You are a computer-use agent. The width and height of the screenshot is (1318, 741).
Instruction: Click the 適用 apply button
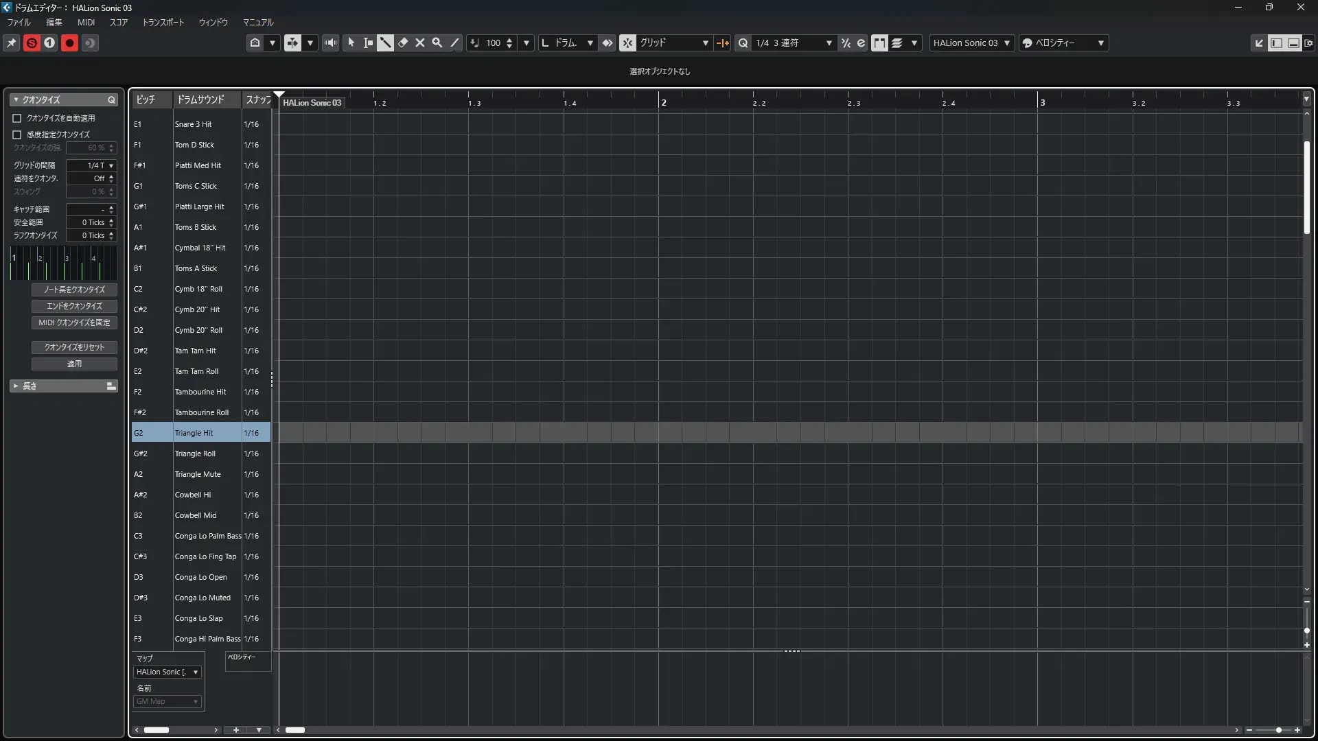coord(74,364)
